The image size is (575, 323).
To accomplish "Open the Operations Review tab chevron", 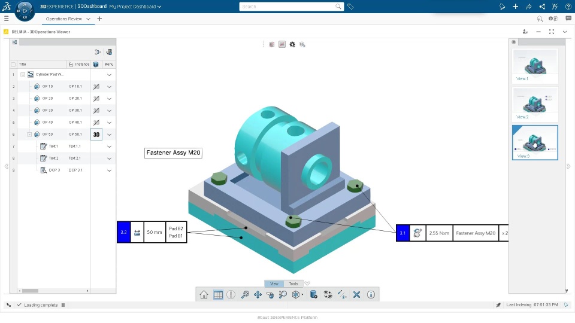I will 89,19.
